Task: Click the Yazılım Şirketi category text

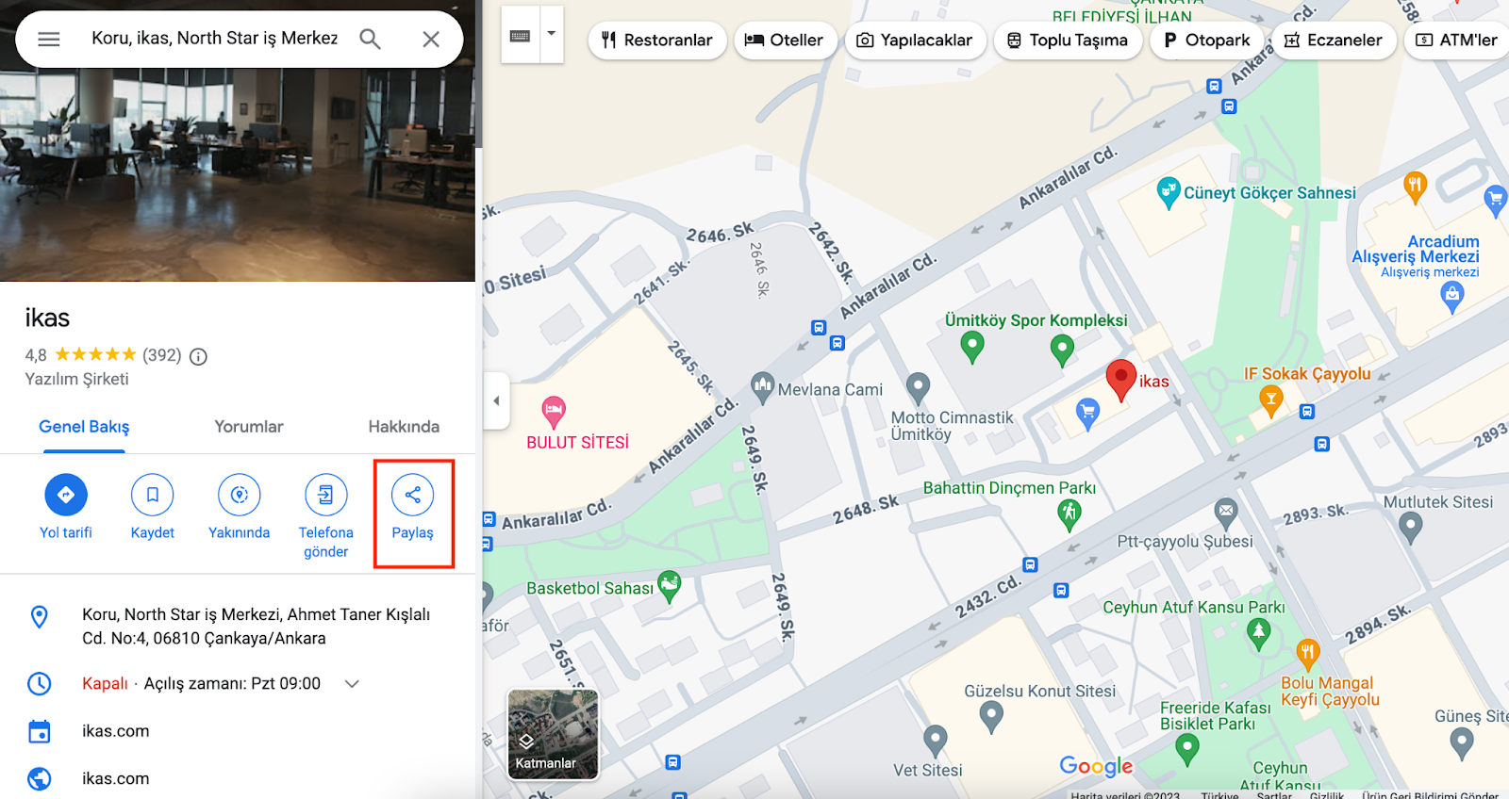Action: click(77, 379)
